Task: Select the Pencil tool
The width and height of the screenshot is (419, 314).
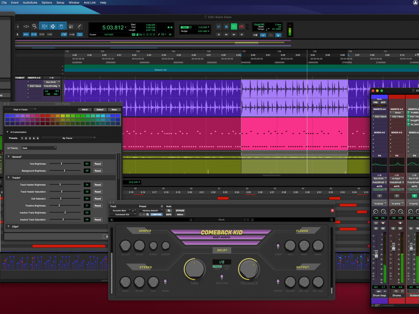Action: pos(79,27)
